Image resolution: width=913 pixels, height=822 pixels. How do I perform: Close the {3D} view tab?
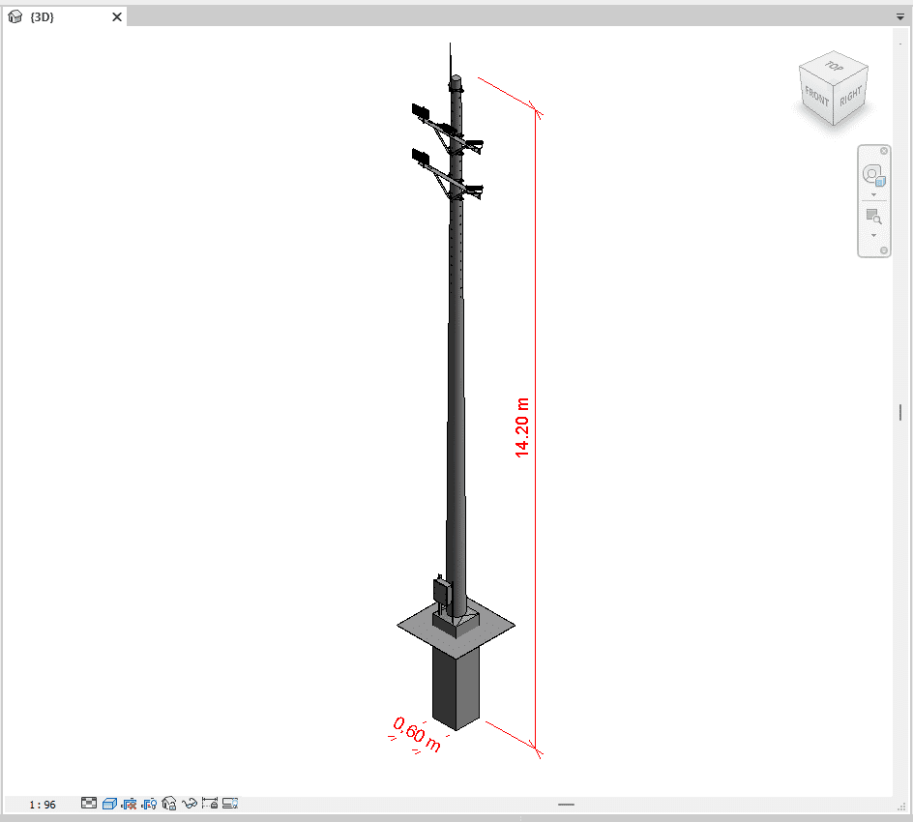(x=117, y=16)
